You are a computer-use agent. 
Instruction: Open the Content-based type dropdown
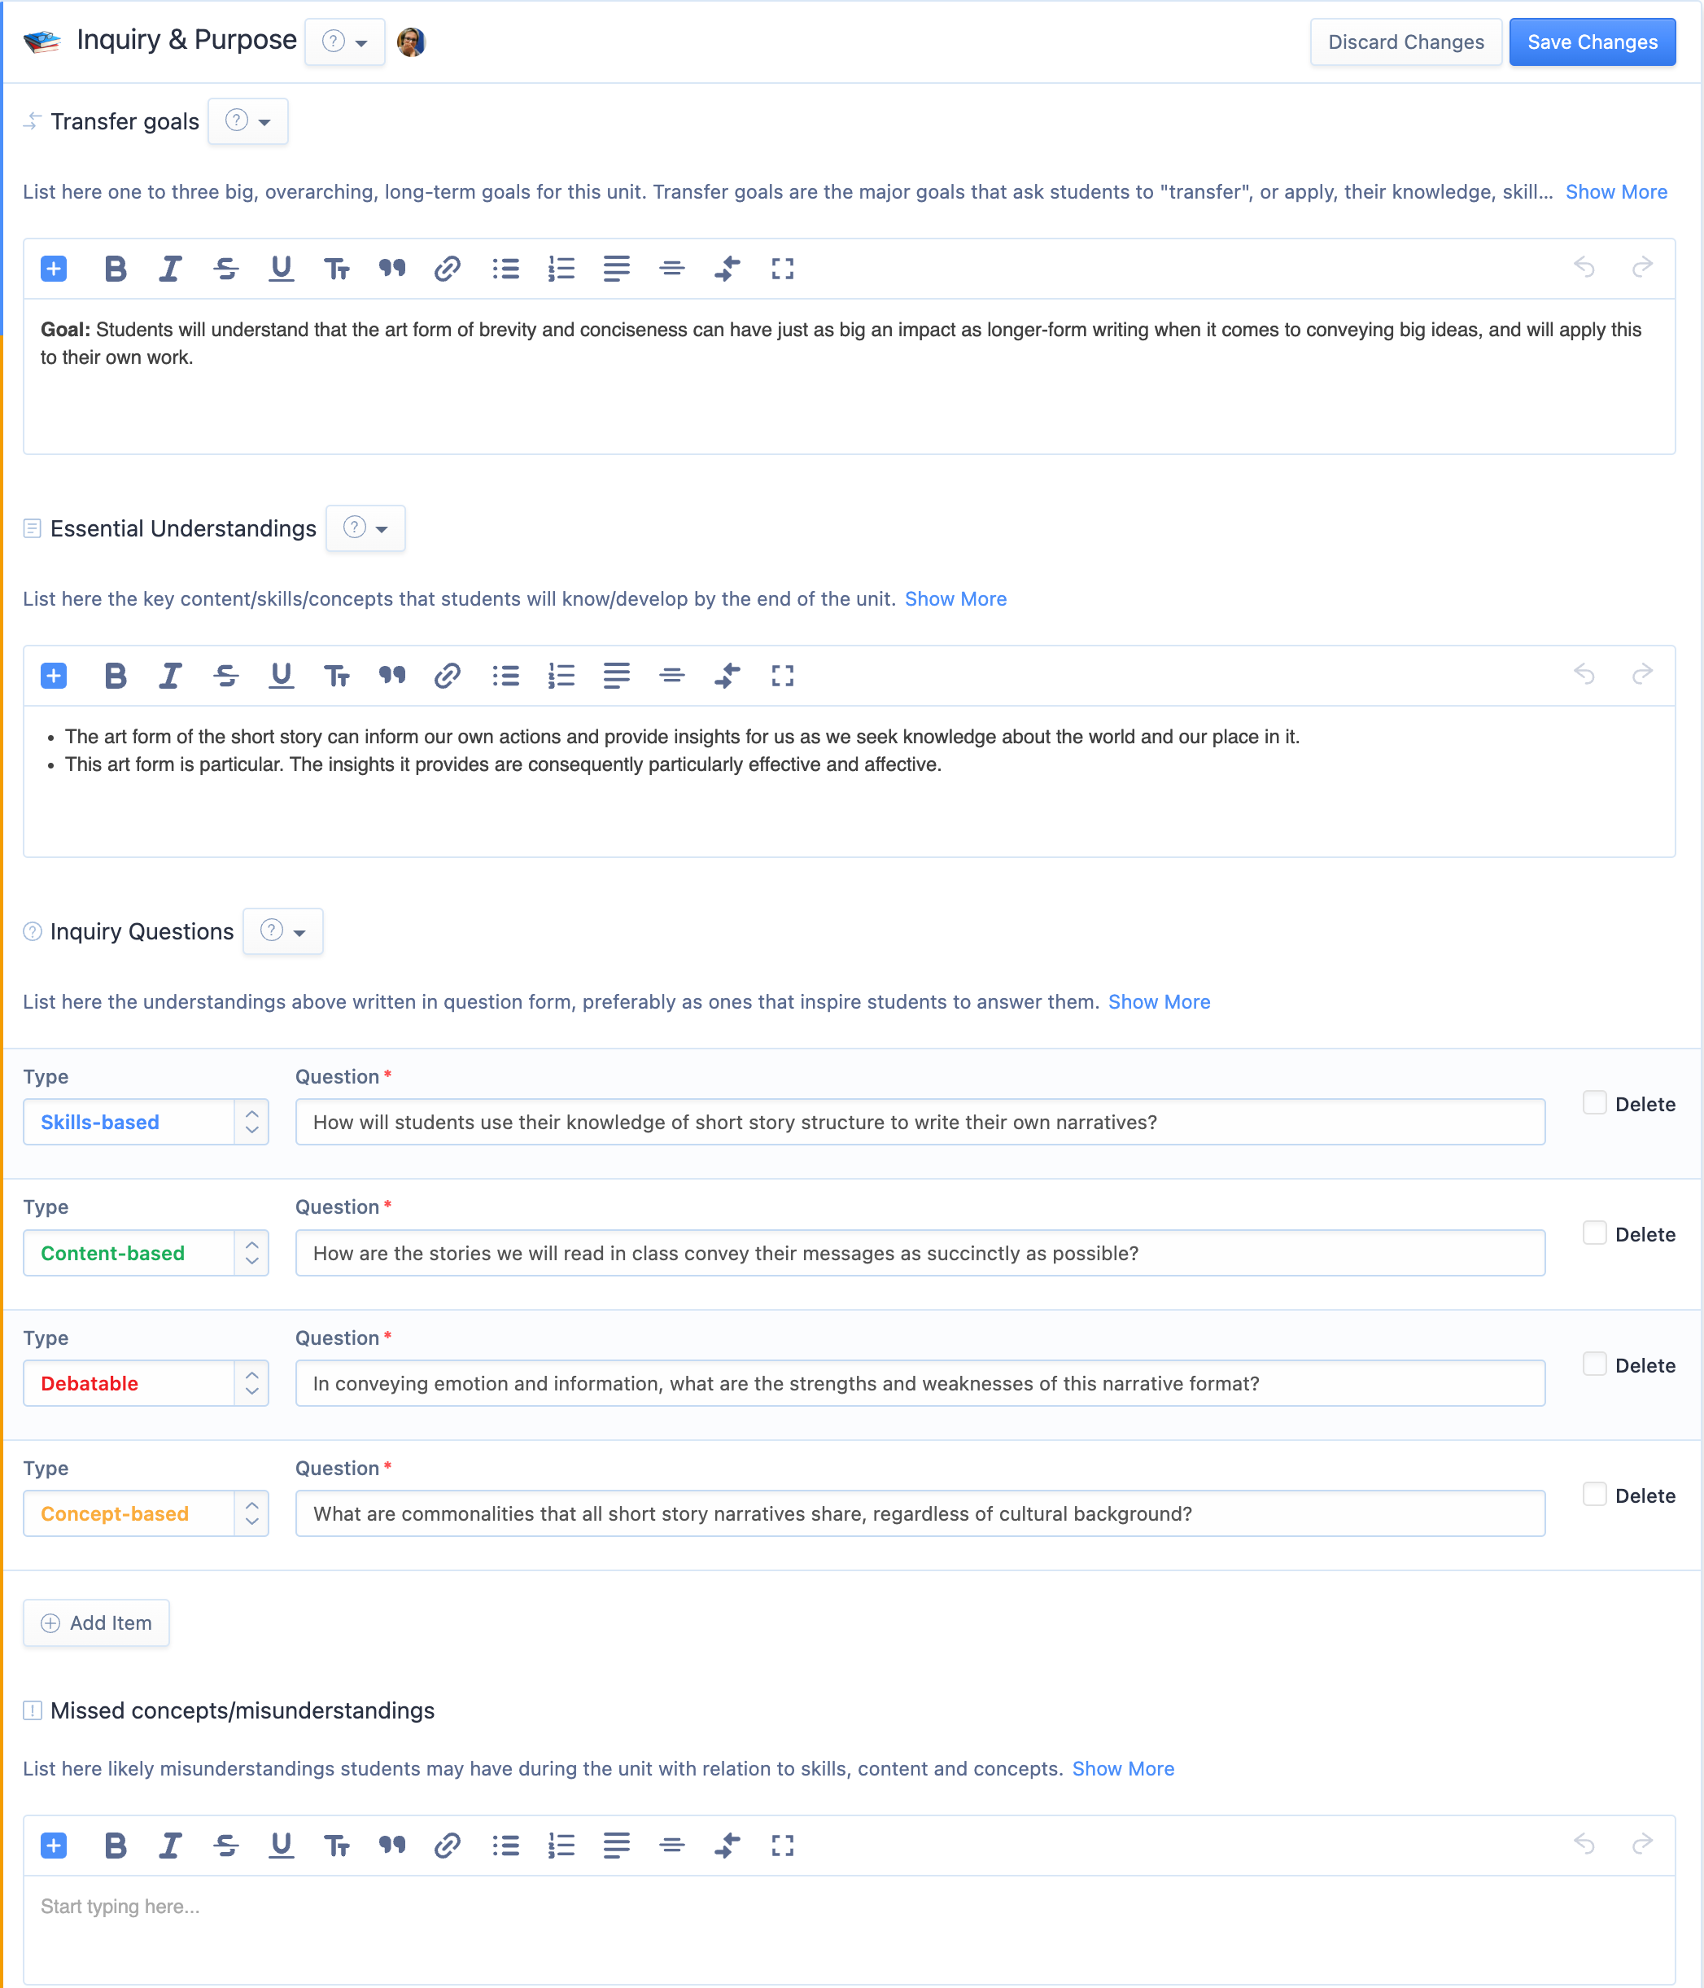click(x=146, y=1253)
